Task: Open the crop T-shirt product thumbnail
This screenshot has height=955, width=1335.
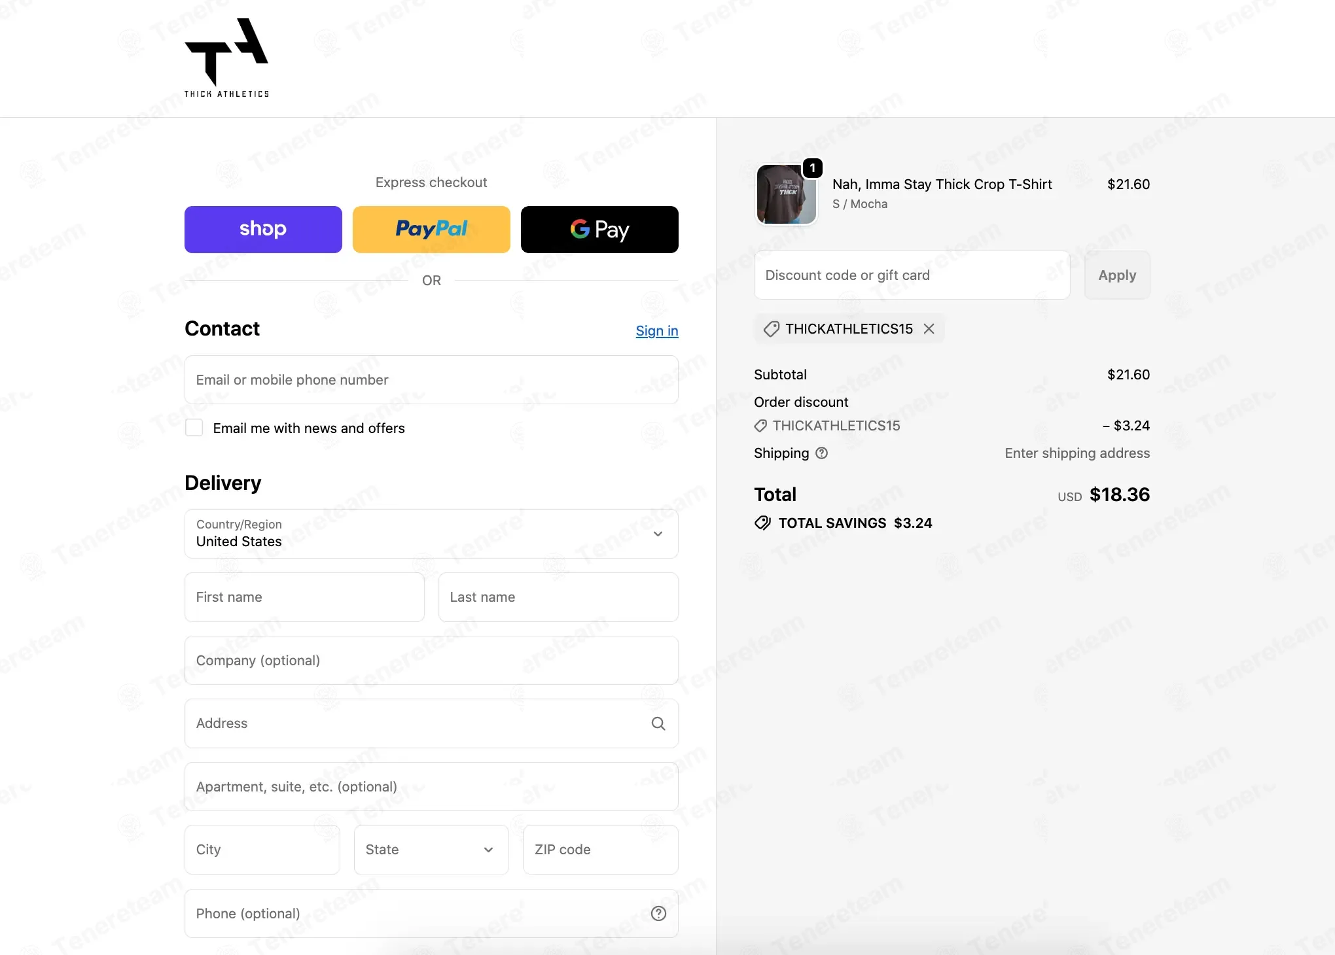Action: 787,194
